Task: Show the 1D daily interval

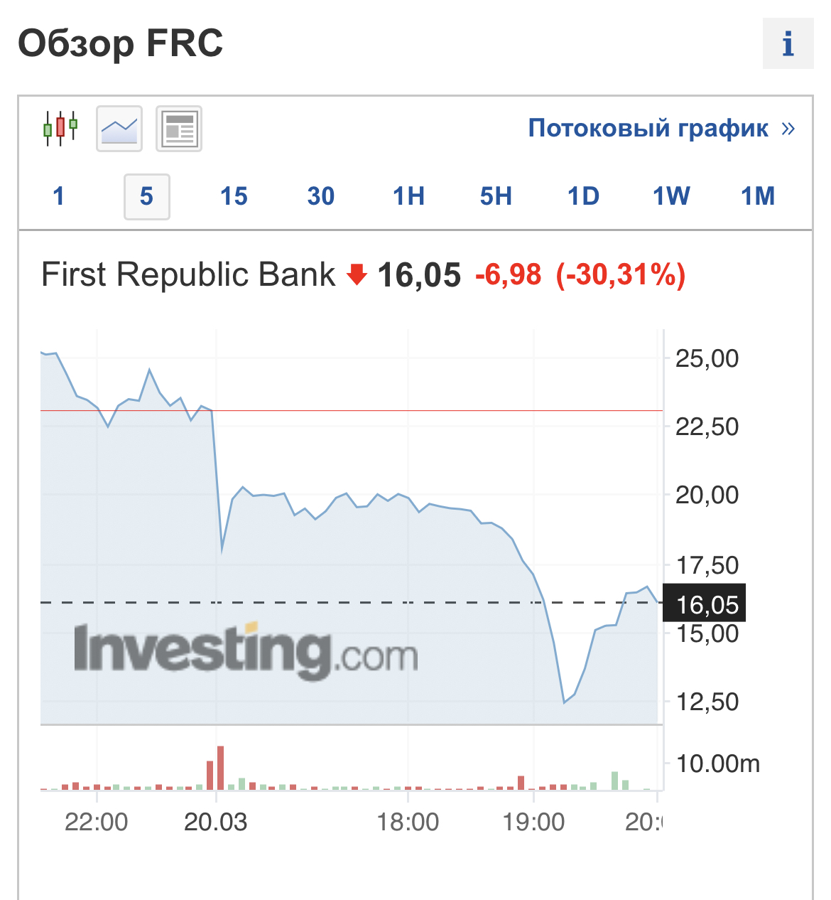Action: click(583, 196)
